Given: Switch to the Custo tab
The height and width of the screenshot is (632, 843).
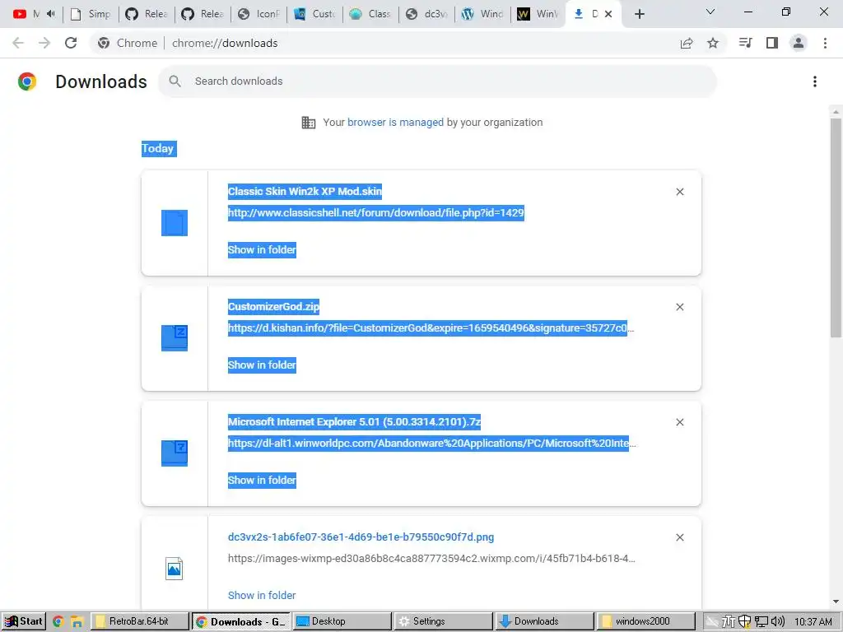Looking at the screenshot, I should pyautogui.click(x=315, y=14).
